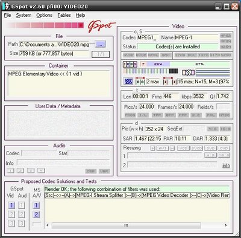
Task: Click the Pic (w x h) value 352 x 24
Action: click(155, 129)
